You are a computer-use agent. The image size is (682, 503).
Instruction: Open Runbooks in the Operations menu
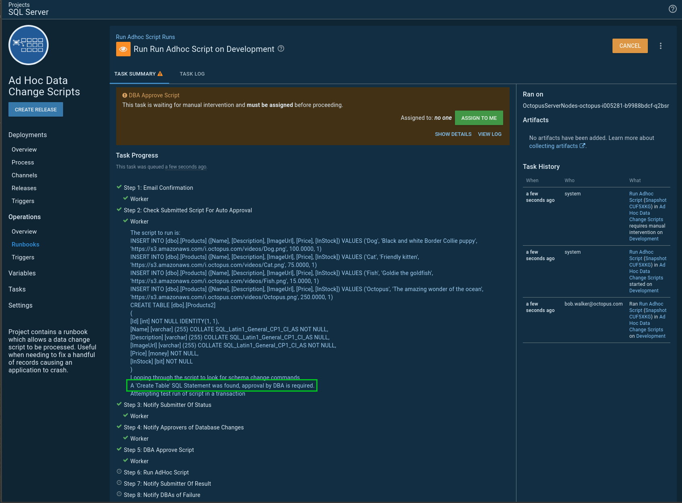25,244
